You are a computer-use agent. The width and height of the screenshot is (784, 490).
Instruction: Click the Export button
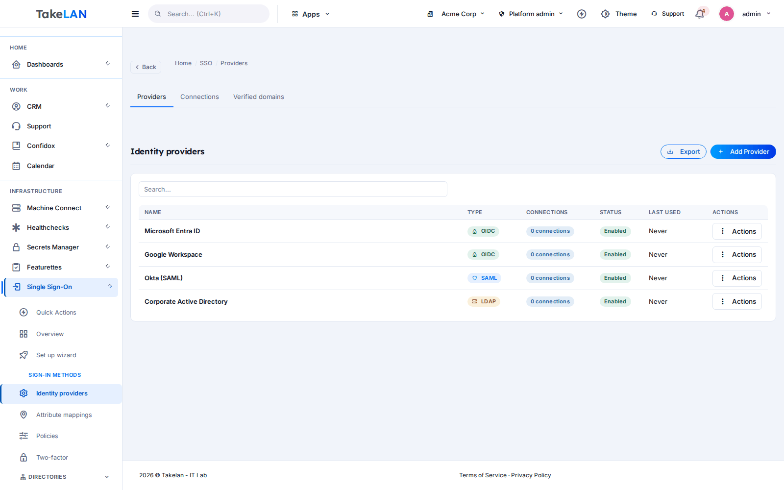[x=684, y=151]
